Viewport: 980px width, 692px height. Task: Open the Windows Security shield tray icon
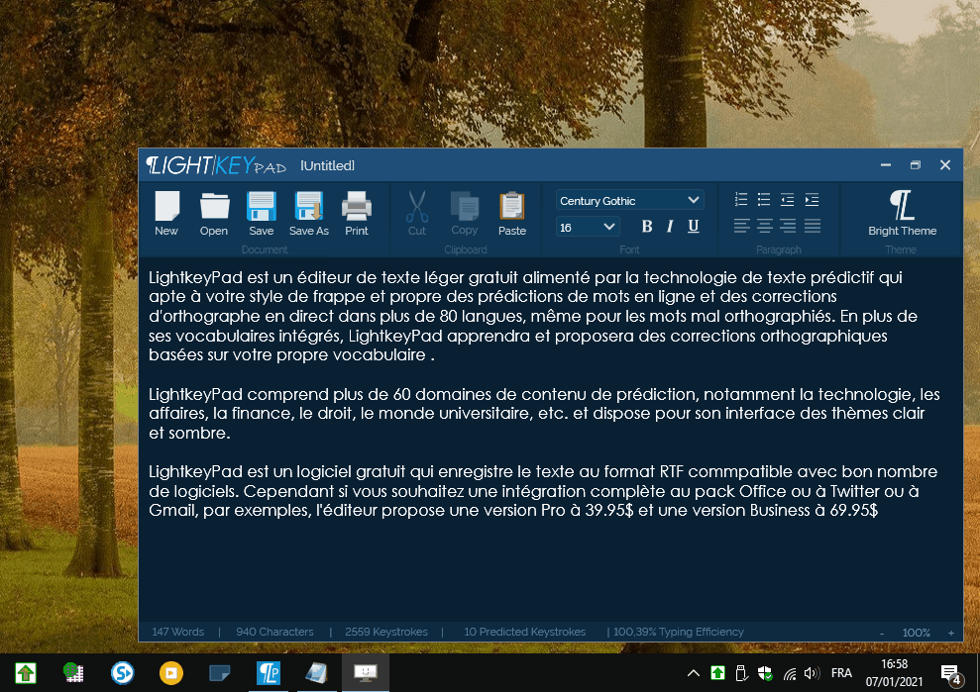click(x=765, y=672)
